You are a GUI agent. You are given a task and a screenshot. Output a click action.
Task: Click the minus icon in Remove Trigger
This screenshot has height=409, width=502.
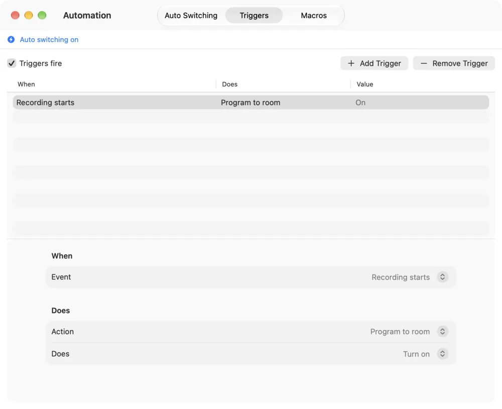(424, 63)
